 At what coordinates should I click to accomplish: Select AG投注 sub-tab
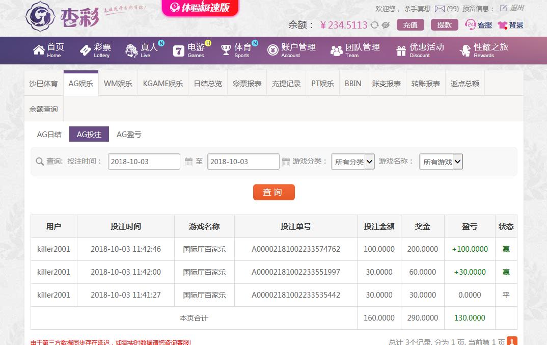(89, 134)
